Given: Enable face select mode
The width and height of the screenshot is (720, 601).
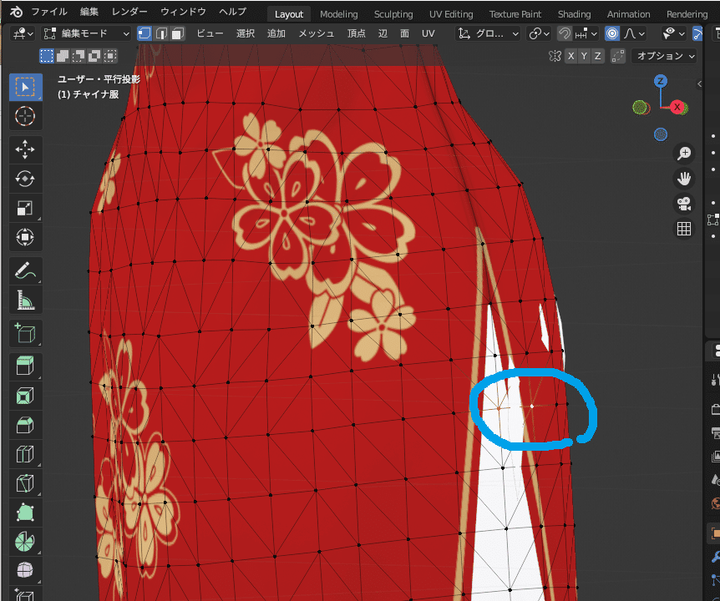Looking at the screenshot, I should pyautogui.click(x=178, y=33).
